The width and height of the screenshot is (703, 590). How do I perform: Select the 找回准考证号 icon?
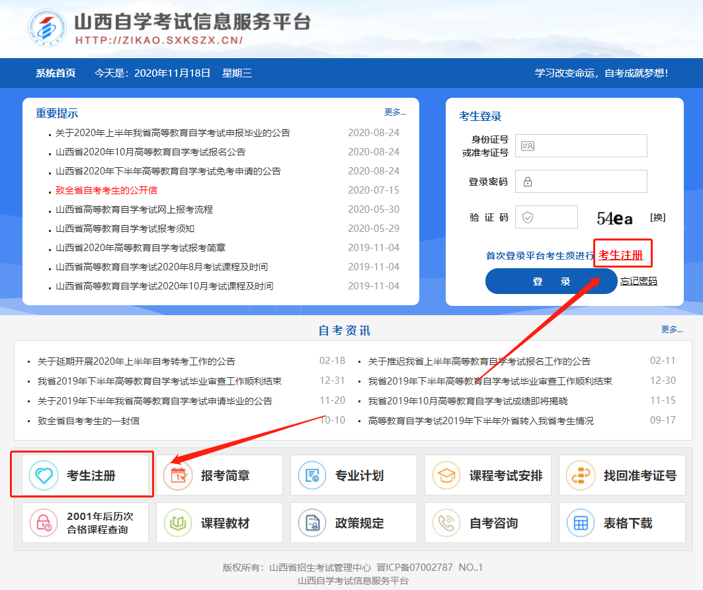point(581,474)
